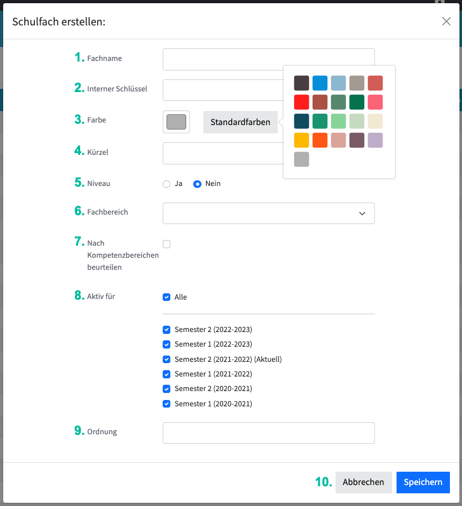The image size is (462, 506).
Task: Pick the lavender purple swatch
Action: 375,140
